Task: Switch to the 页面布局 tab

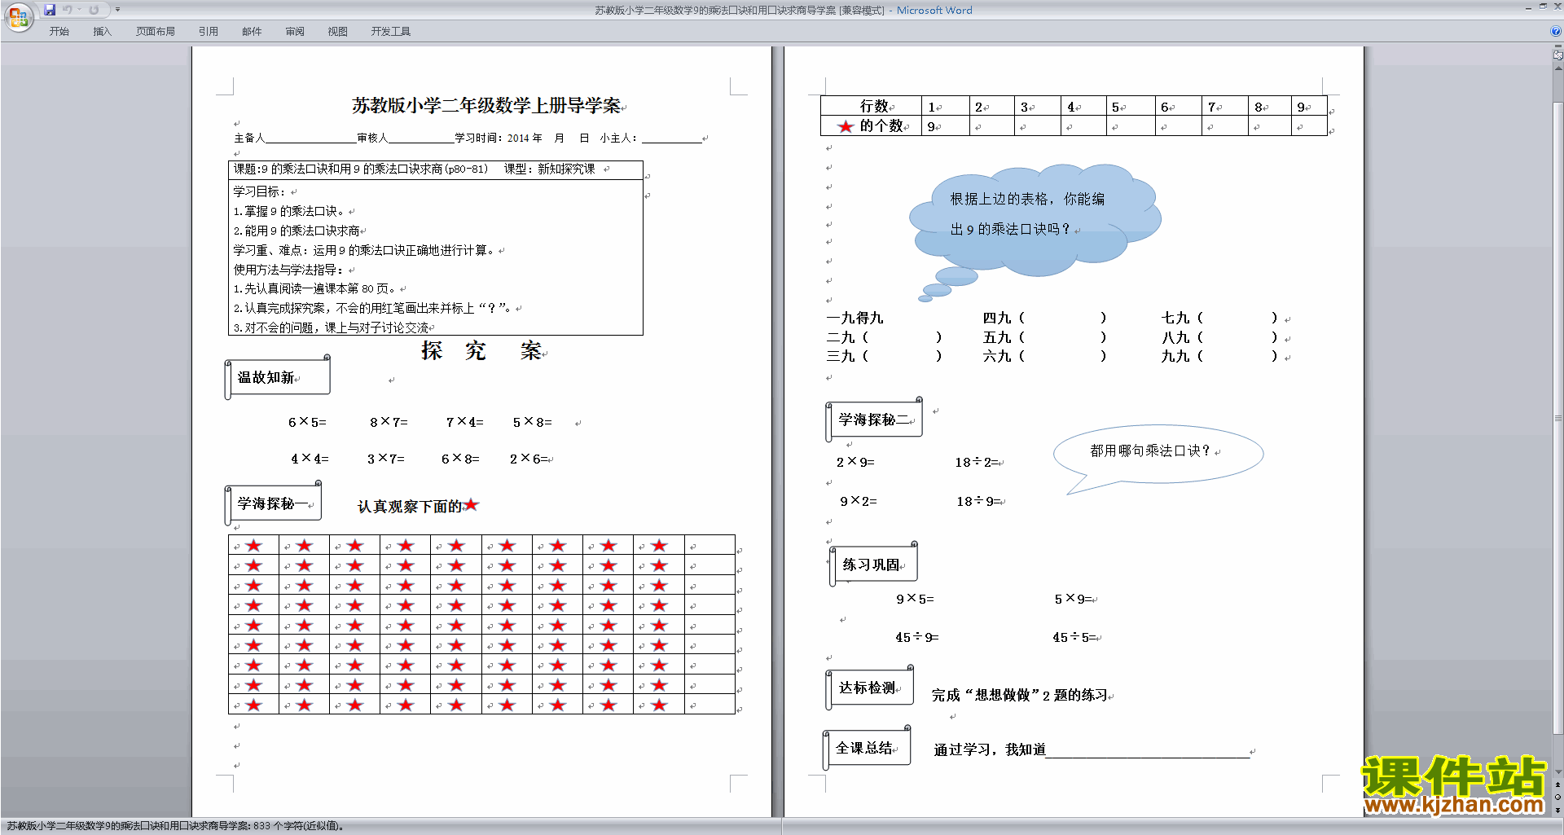Action: [156, 32]
